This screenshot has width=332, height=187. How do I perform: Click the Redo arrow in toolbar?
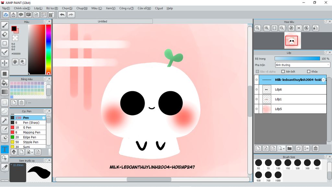(71, 15)
